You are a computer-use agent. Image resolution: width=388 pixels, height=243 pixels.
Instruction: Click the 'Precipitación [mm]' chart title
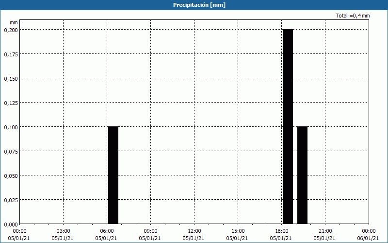199,5
